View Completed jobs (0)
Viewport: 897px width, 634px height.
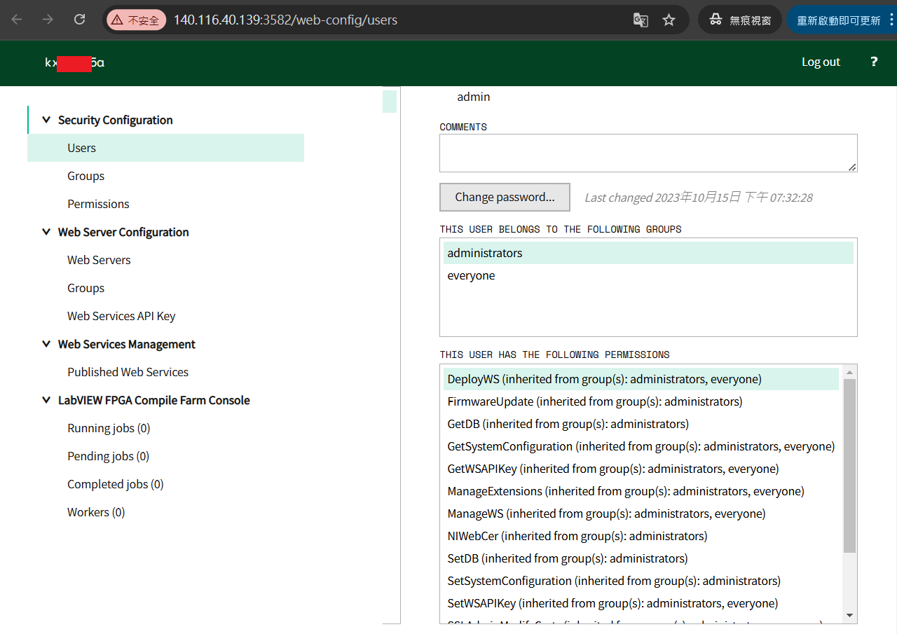[x=115, y=484]
